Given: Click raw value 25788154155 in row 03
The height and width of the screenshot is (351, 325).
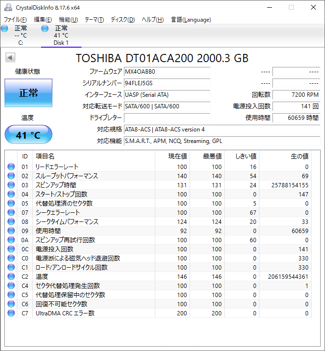Looking at the screenshot, I should tap(290, 185).
